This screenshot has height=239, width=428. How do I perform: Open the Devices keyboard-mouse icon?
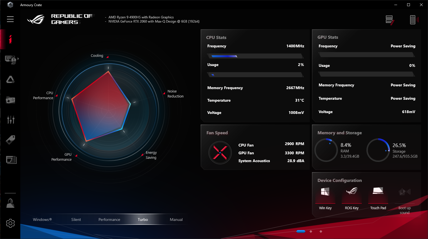[x=10, y=59]
